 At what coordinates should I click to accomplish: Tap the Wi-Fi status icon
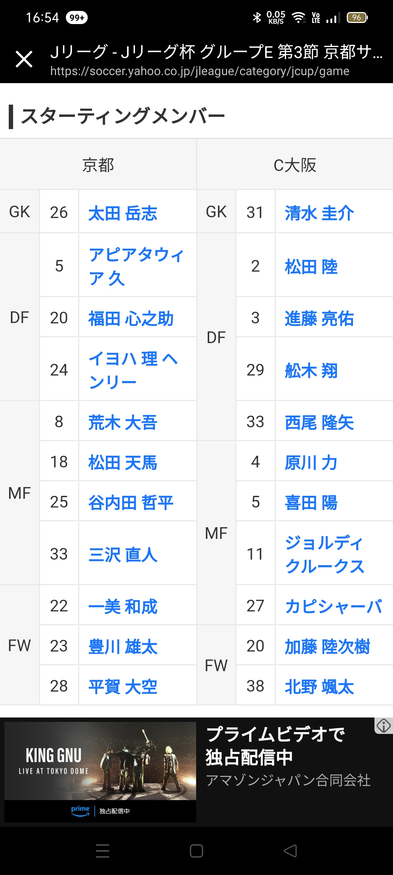[299, 17]
